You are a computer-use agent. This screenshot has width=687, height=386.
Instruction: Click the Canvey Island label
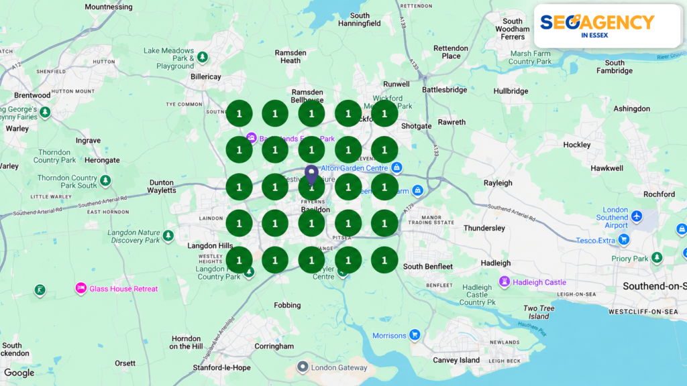456,360
